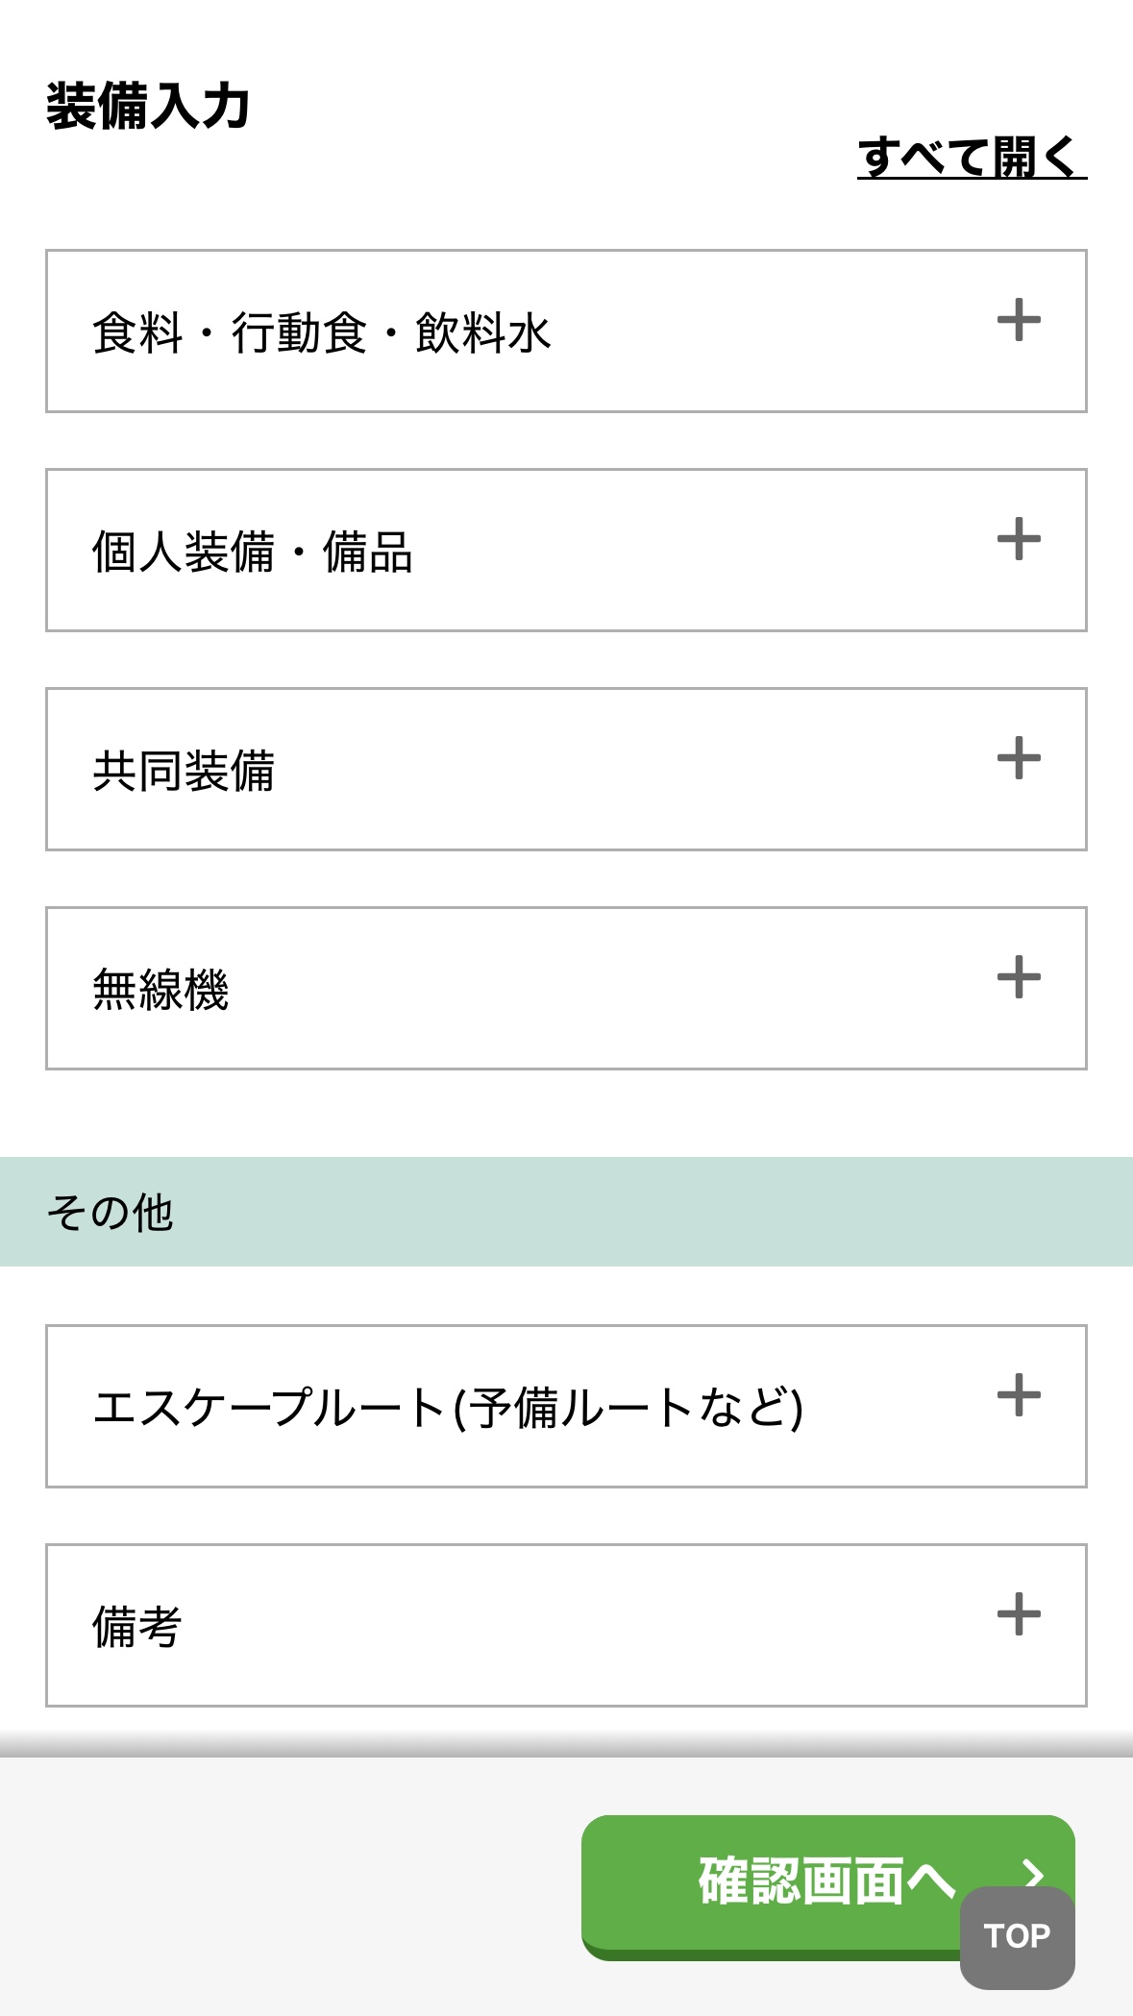Click the arrow chevron on 確認画面へ button

point(1033,1872)
